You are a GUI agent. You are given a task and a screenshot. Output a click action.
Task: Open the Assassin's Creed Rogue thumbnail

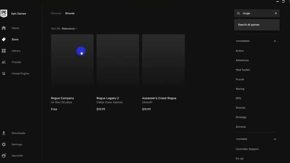pyautogui.click(x=163, y=59)
